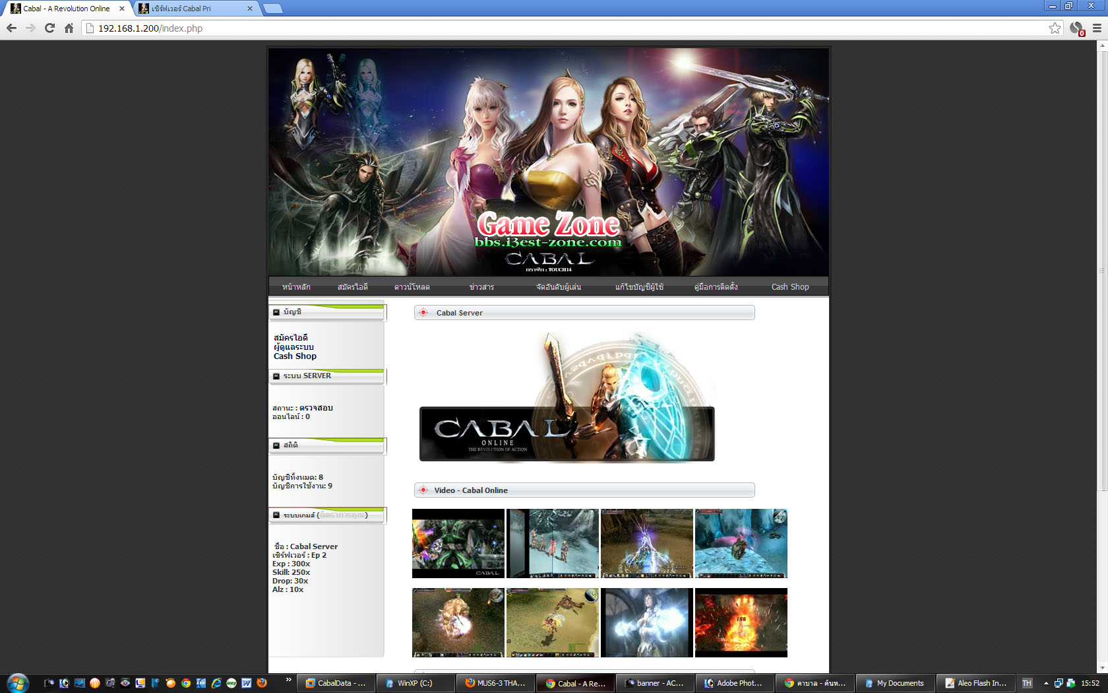Launch the MKV tool from quick launch
Screen dimensions: 1108x693
[231, 683]
